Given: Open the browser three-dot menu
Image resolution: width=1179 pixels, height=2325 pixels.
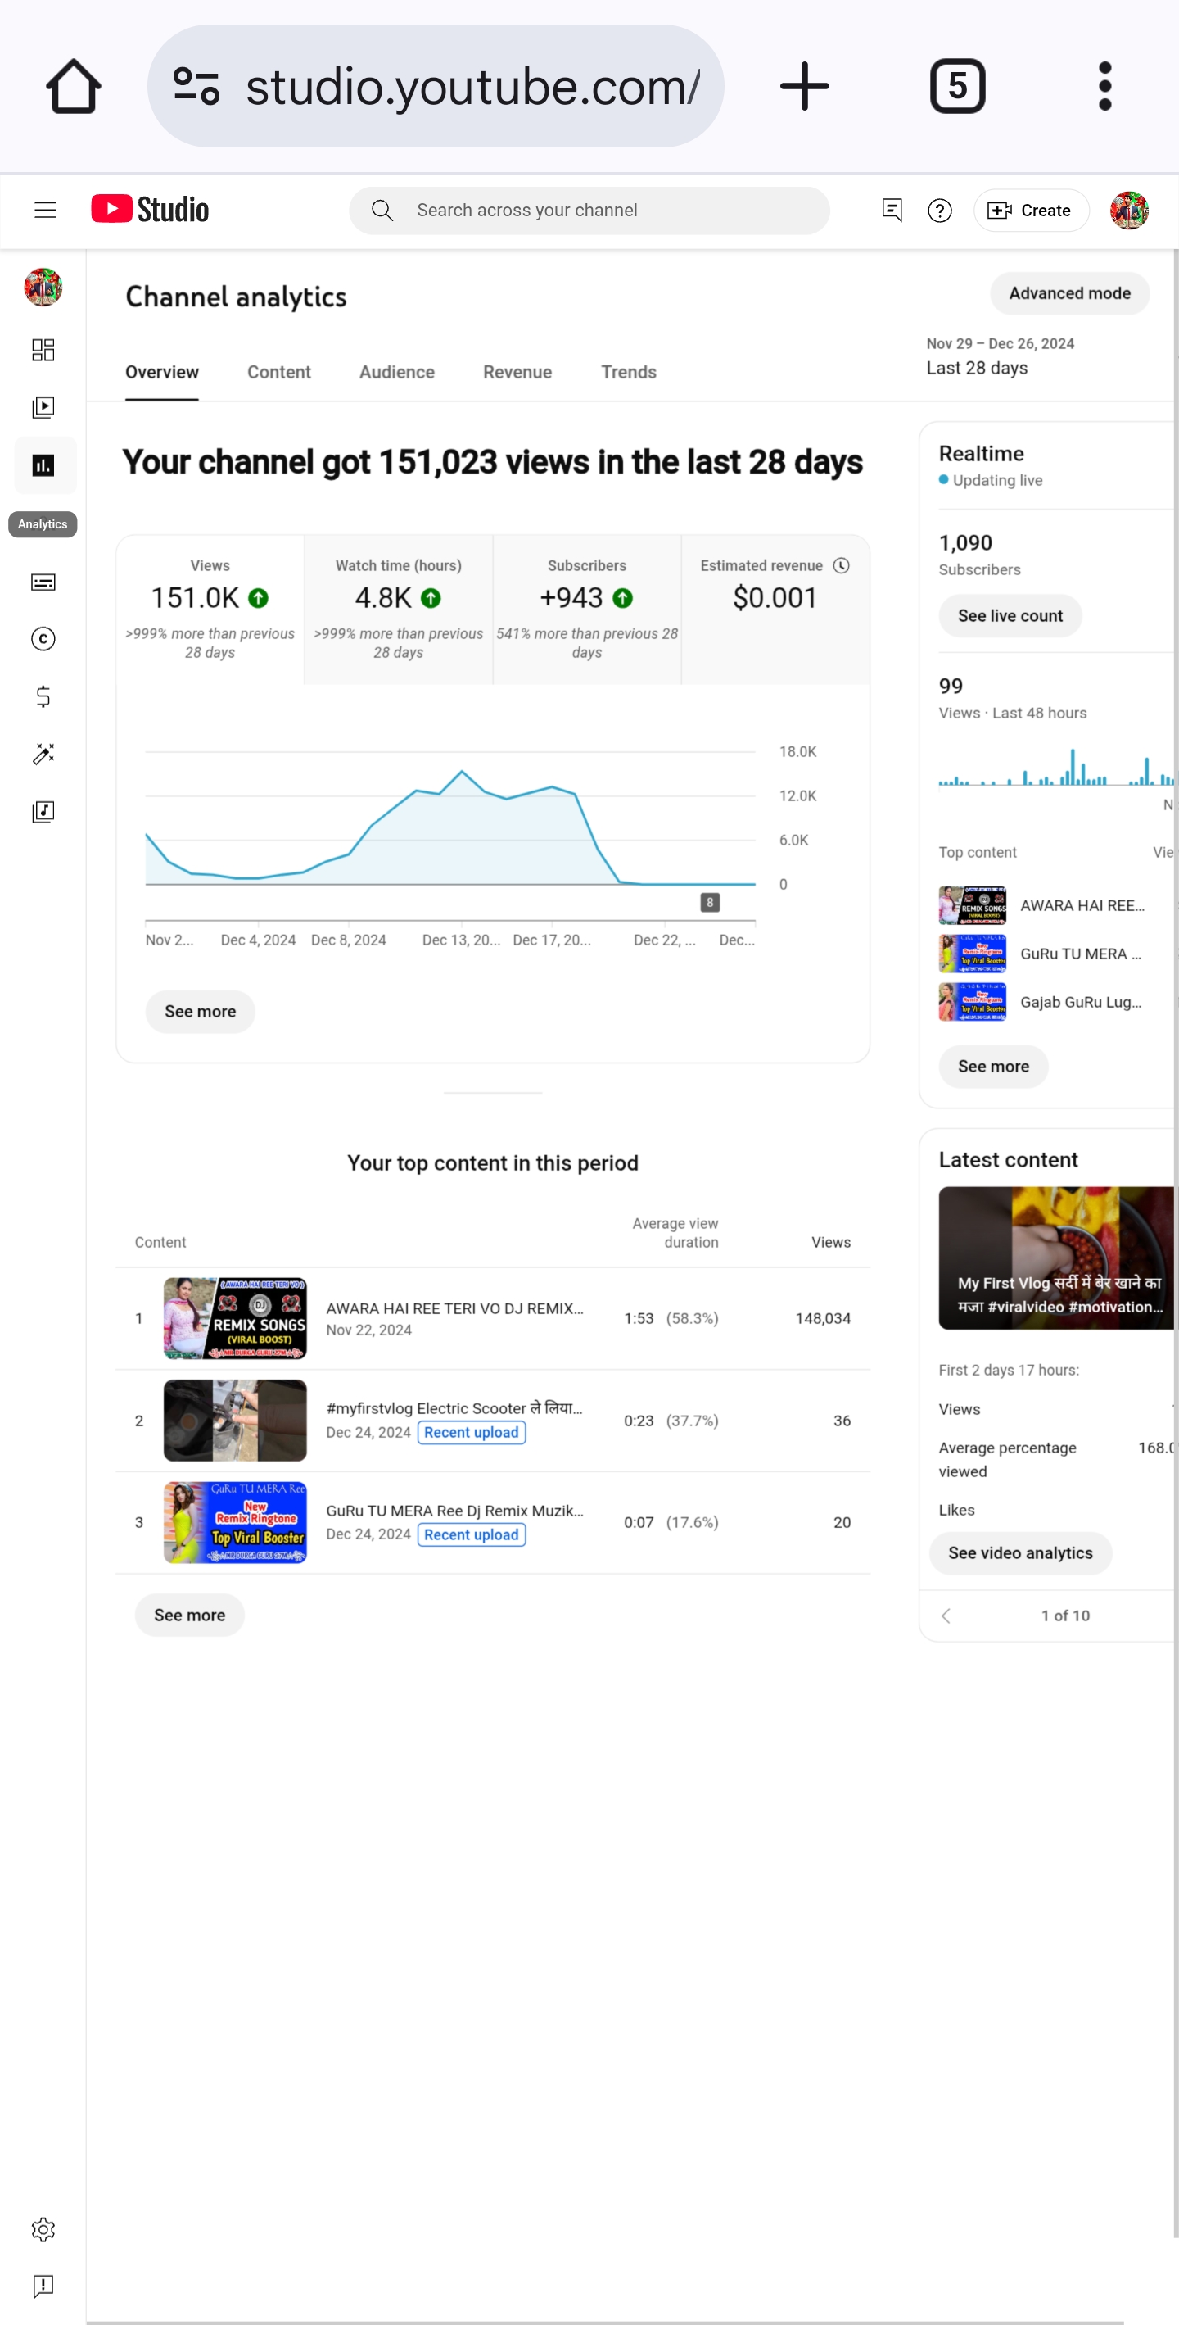Looking at the screenshot, I should coord(1105,87).
